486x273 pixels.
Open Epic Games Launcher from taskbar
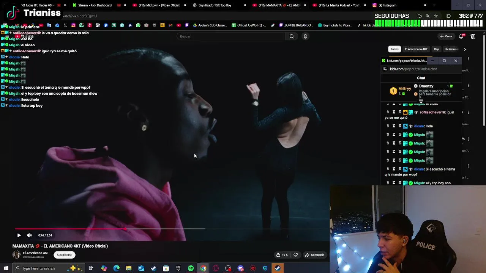[178, 268]
